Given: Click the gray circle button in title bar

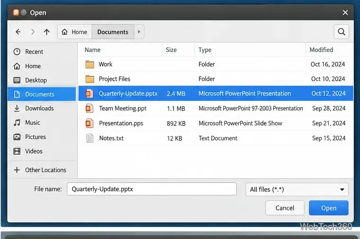Looking at the screenshot, I should coord(23,12).
